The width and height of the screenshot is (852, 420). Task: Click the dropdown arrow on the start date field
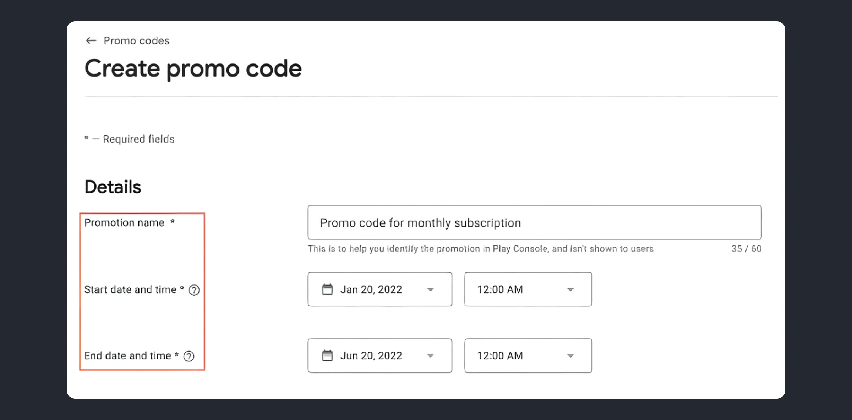pyautogui.click(x=431, y=289)
